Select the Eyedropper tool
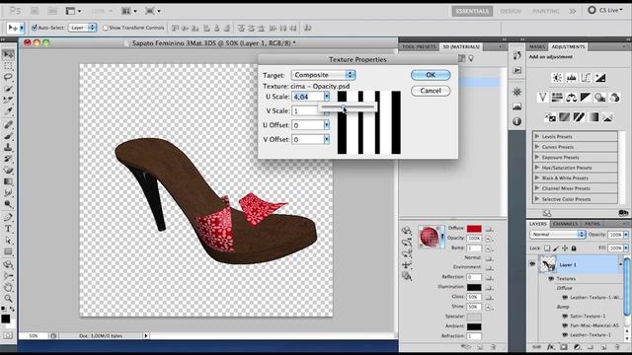The width and height of the screenshot is (632, 355). pos(8,110)
